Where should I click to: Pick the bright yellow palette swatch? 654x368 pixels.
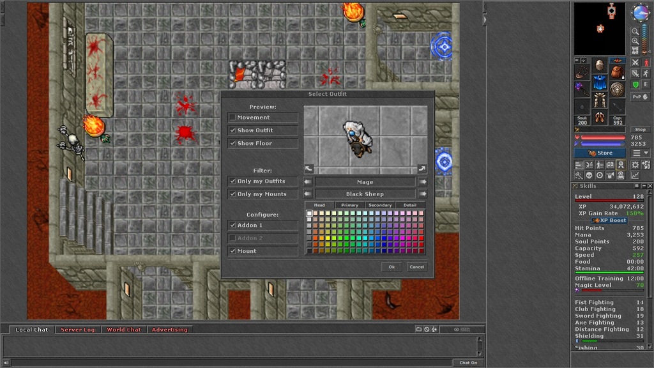(328, 238)
